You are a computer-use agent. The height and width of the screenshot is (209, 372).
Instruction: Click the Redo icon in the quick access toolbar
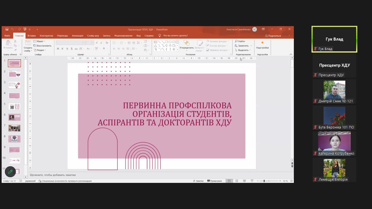click(19, 29)
